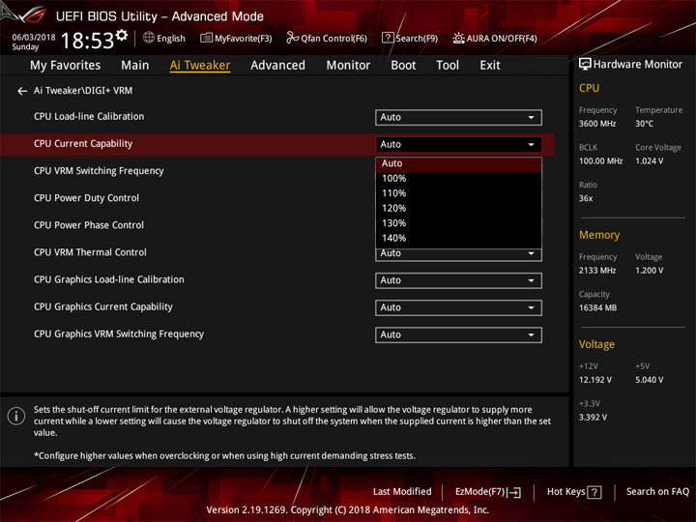Switch to the Boot tab
The height and width of the screenshot is (522, 696).
tap(403, 66)
